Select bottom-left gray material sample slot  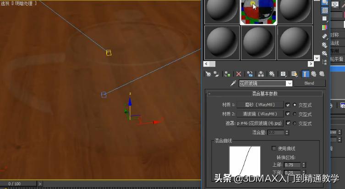[222, 42]
